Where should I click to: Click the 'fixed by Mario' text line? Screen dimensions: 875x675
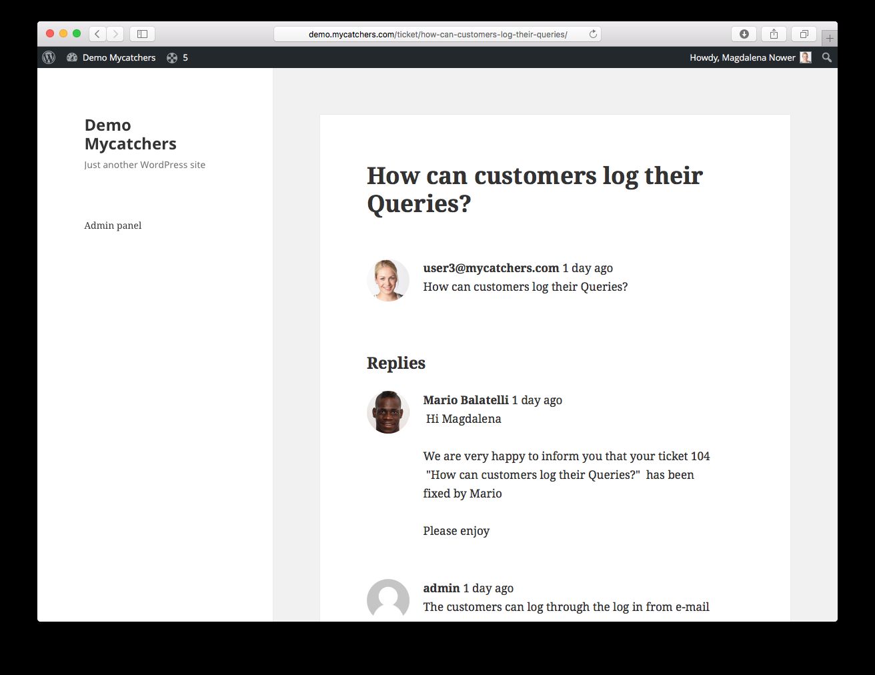(x=462, y=494)
